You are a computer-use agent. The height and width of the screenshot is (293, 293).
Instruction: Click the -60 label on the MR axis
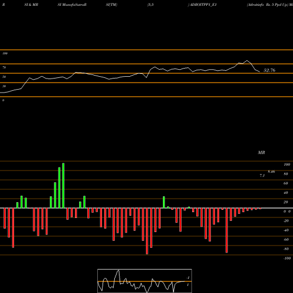286,240
